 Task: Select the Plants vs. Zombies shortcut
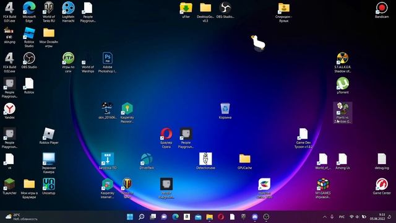[342, 113]
